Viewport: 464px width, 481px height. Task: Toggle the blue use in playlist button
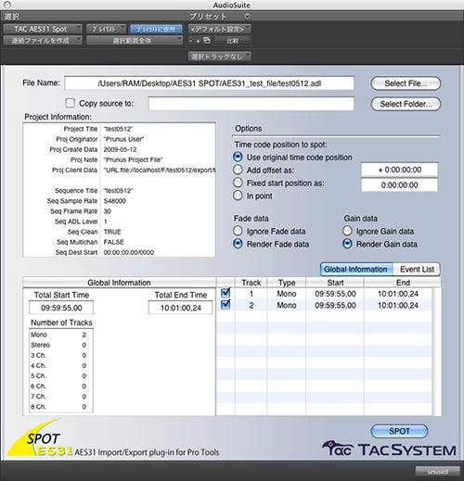pos(156,29)
